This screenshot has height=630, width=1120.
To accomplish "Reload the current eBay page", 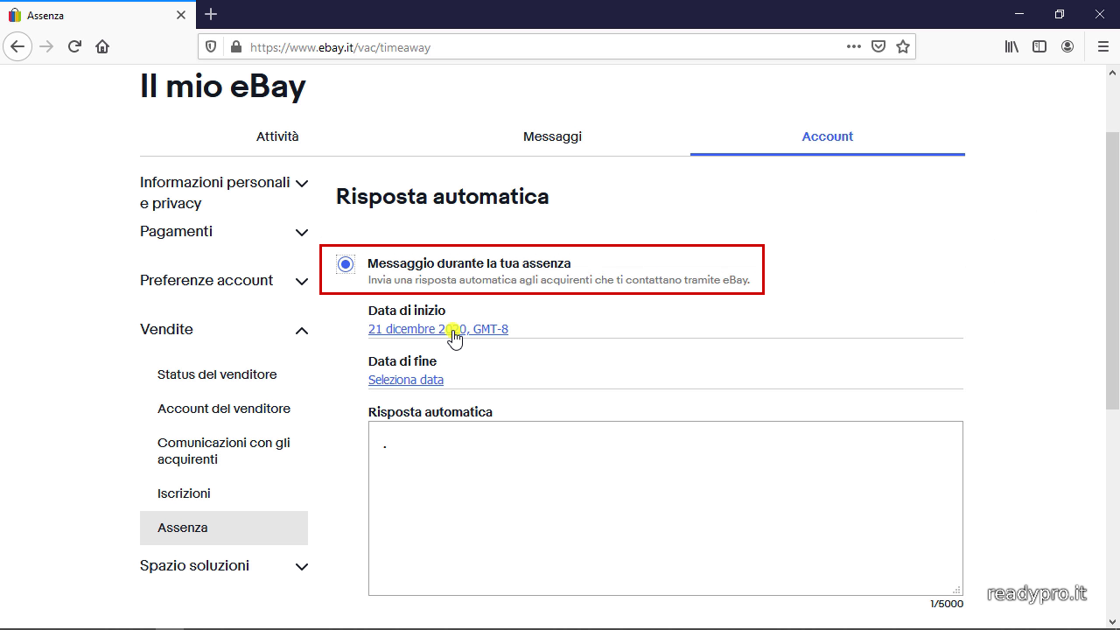I will pyautogui.click(x=74, y=47).
